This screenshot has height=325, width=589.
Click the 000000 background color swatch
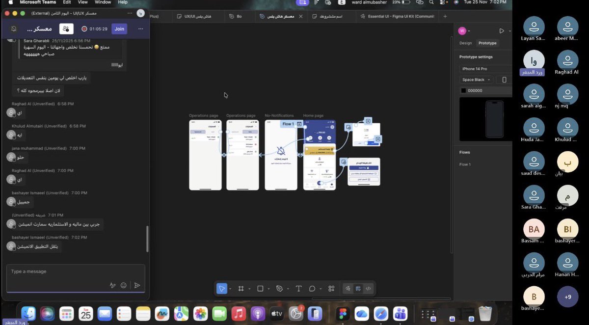[x=463, y=90]
